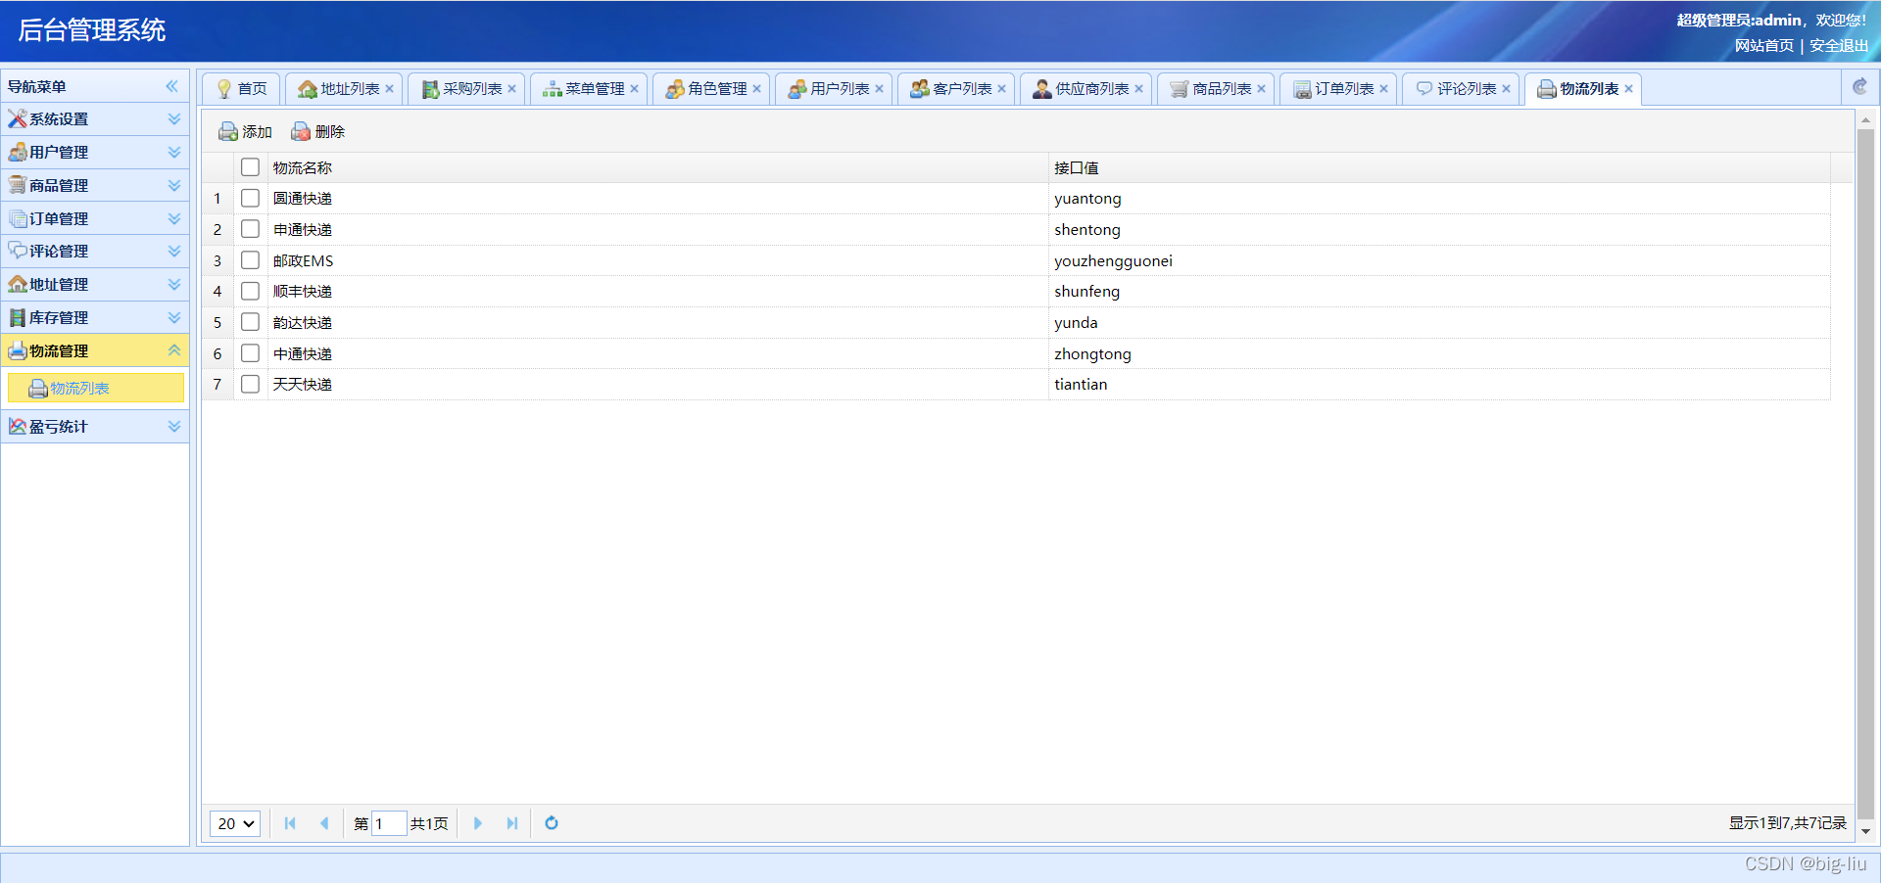Click the youzhengguonei cell
The width and height of the screenshot is (1881, 883).
(1439, 260)
